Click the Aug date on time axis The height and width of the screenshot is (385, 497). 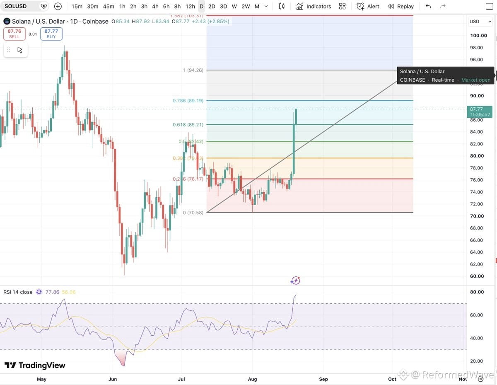252,379
